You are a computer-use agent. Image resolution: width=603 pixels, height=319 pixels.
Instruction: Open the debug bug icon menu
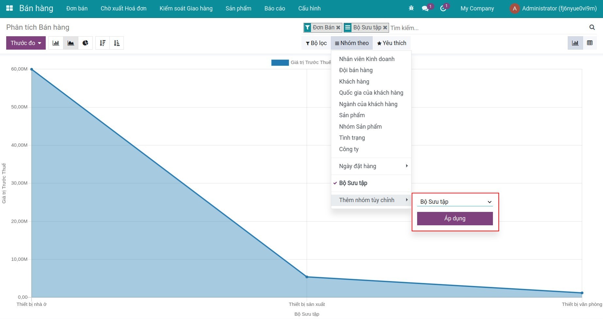pyautogui.click(x=411, y=8)
